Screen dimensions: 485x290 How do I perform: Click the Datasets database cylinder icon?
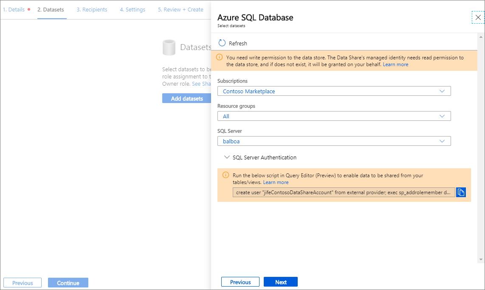point(169,47)
